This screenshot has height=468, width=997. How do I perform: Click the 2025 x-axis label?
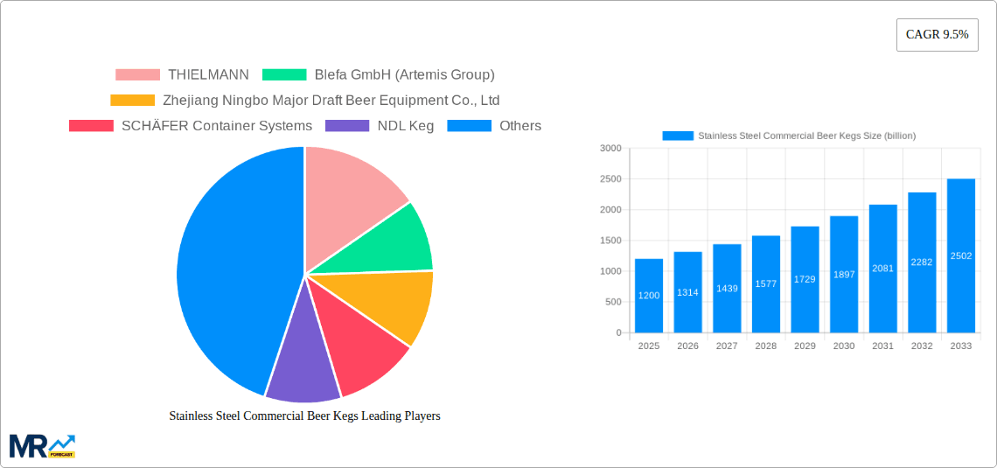649,346
